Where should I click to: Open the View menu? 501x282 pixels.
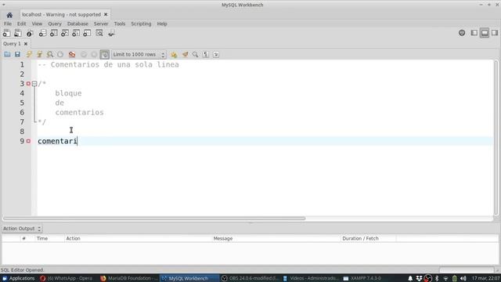[37, 23]
